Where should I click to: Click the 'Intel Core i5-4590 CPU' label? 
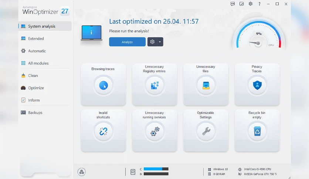click(x=257, y=169)
